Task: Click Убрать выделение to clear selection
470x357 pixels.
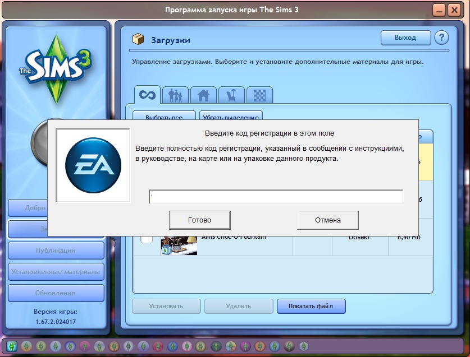Action: (231, 115)
